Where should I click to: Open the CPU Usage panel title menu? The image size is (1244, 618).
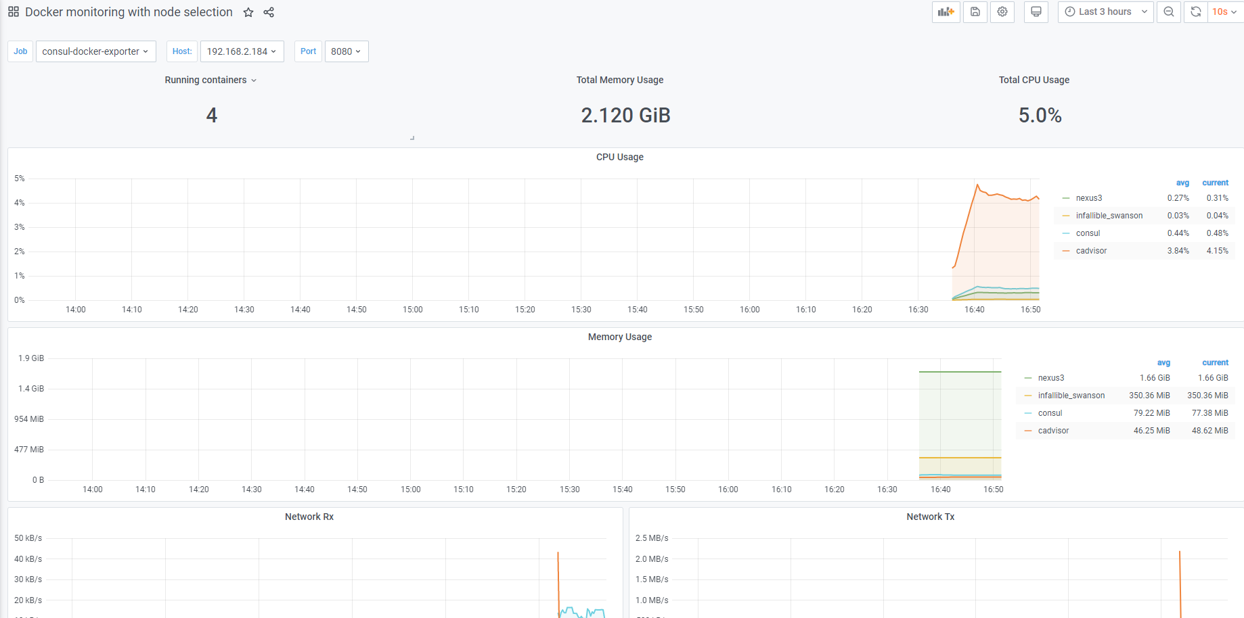620,157
